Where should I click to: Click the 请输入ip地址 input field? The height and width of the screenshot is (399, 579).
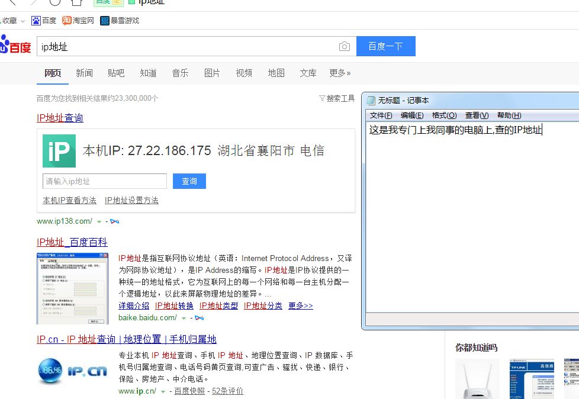(x=104, y=181)
